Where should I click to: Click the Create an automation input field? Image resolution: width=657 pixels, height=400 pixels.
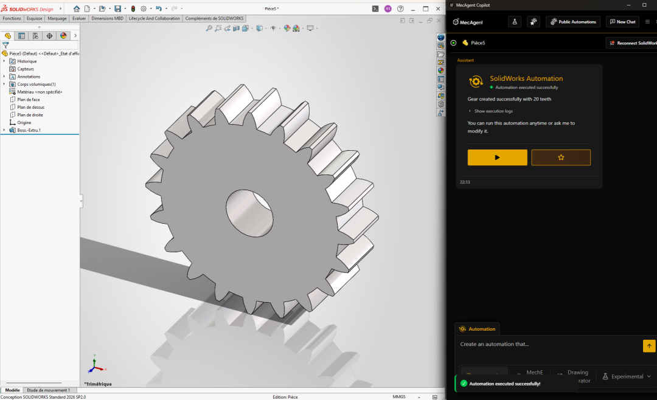tap(549, 344)
